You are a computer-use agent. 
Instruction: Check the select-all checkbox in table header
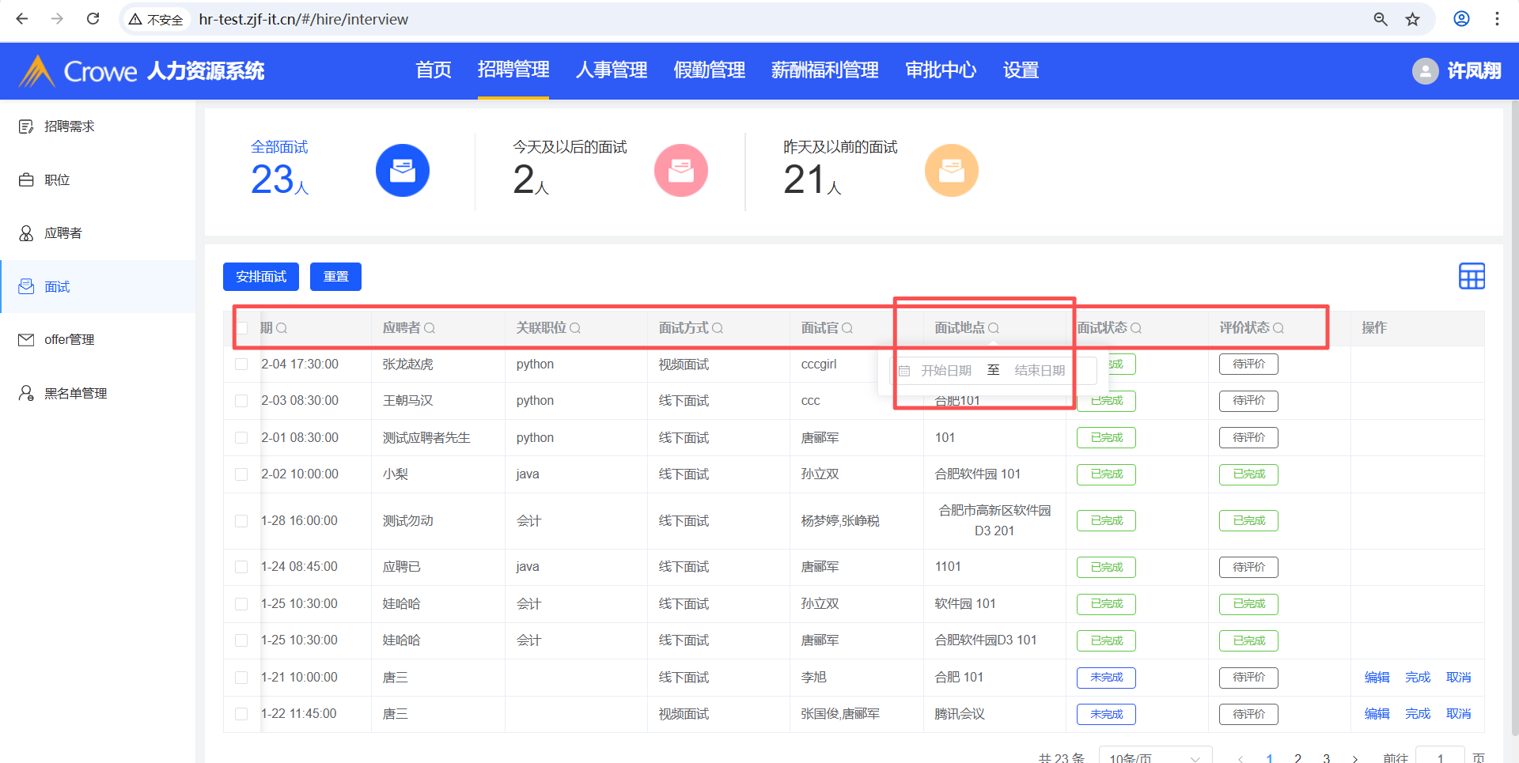coord(242,328)
